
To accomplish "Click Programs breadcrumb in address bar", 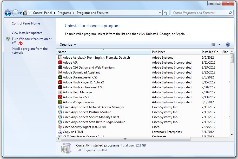I will 64,13.
